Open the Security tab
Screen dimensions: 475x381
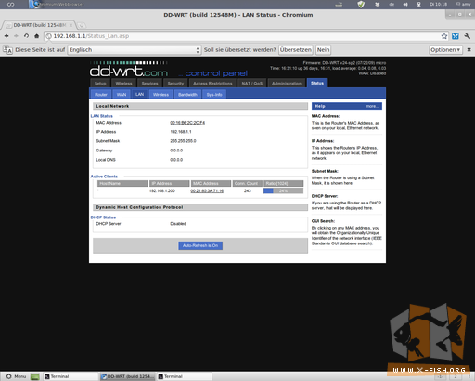coord(175,84)
